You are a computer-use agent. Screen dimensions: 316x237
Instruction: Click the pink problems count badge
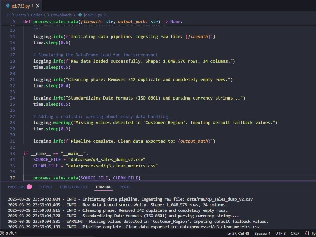click(x=29, y=187)
